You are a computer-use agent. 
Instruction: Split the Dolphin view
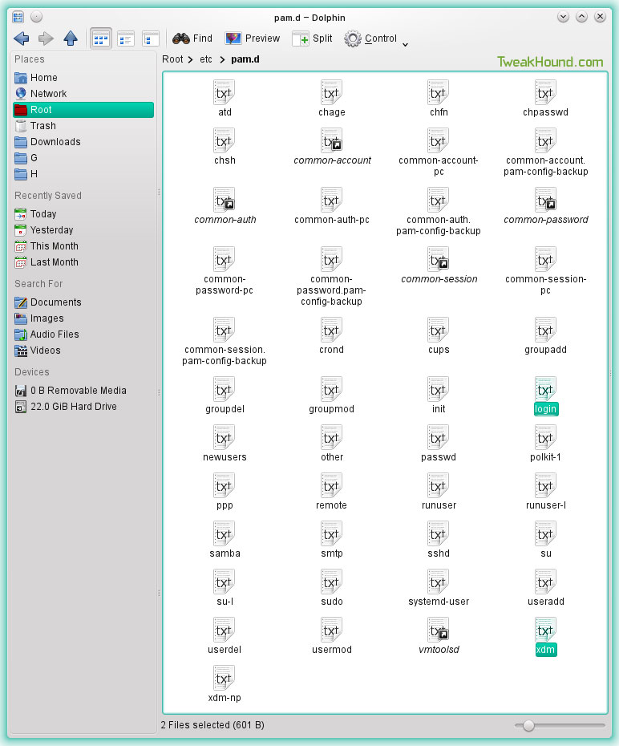pyautogui.click(x=313, y=39)
